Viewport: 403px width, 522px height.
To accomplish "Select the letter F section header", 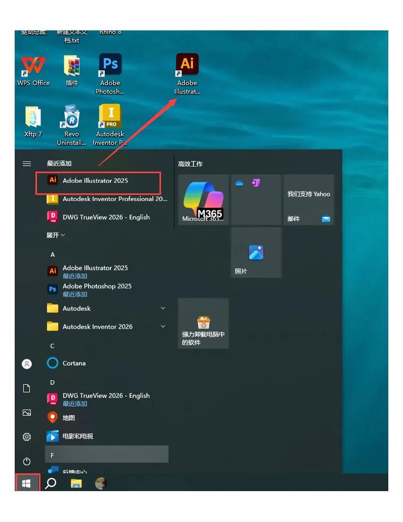I will [x=106, y=454].
